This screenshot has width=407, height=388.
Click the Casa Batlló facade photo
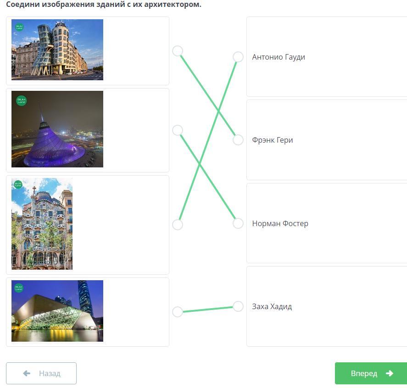(42, 223)
